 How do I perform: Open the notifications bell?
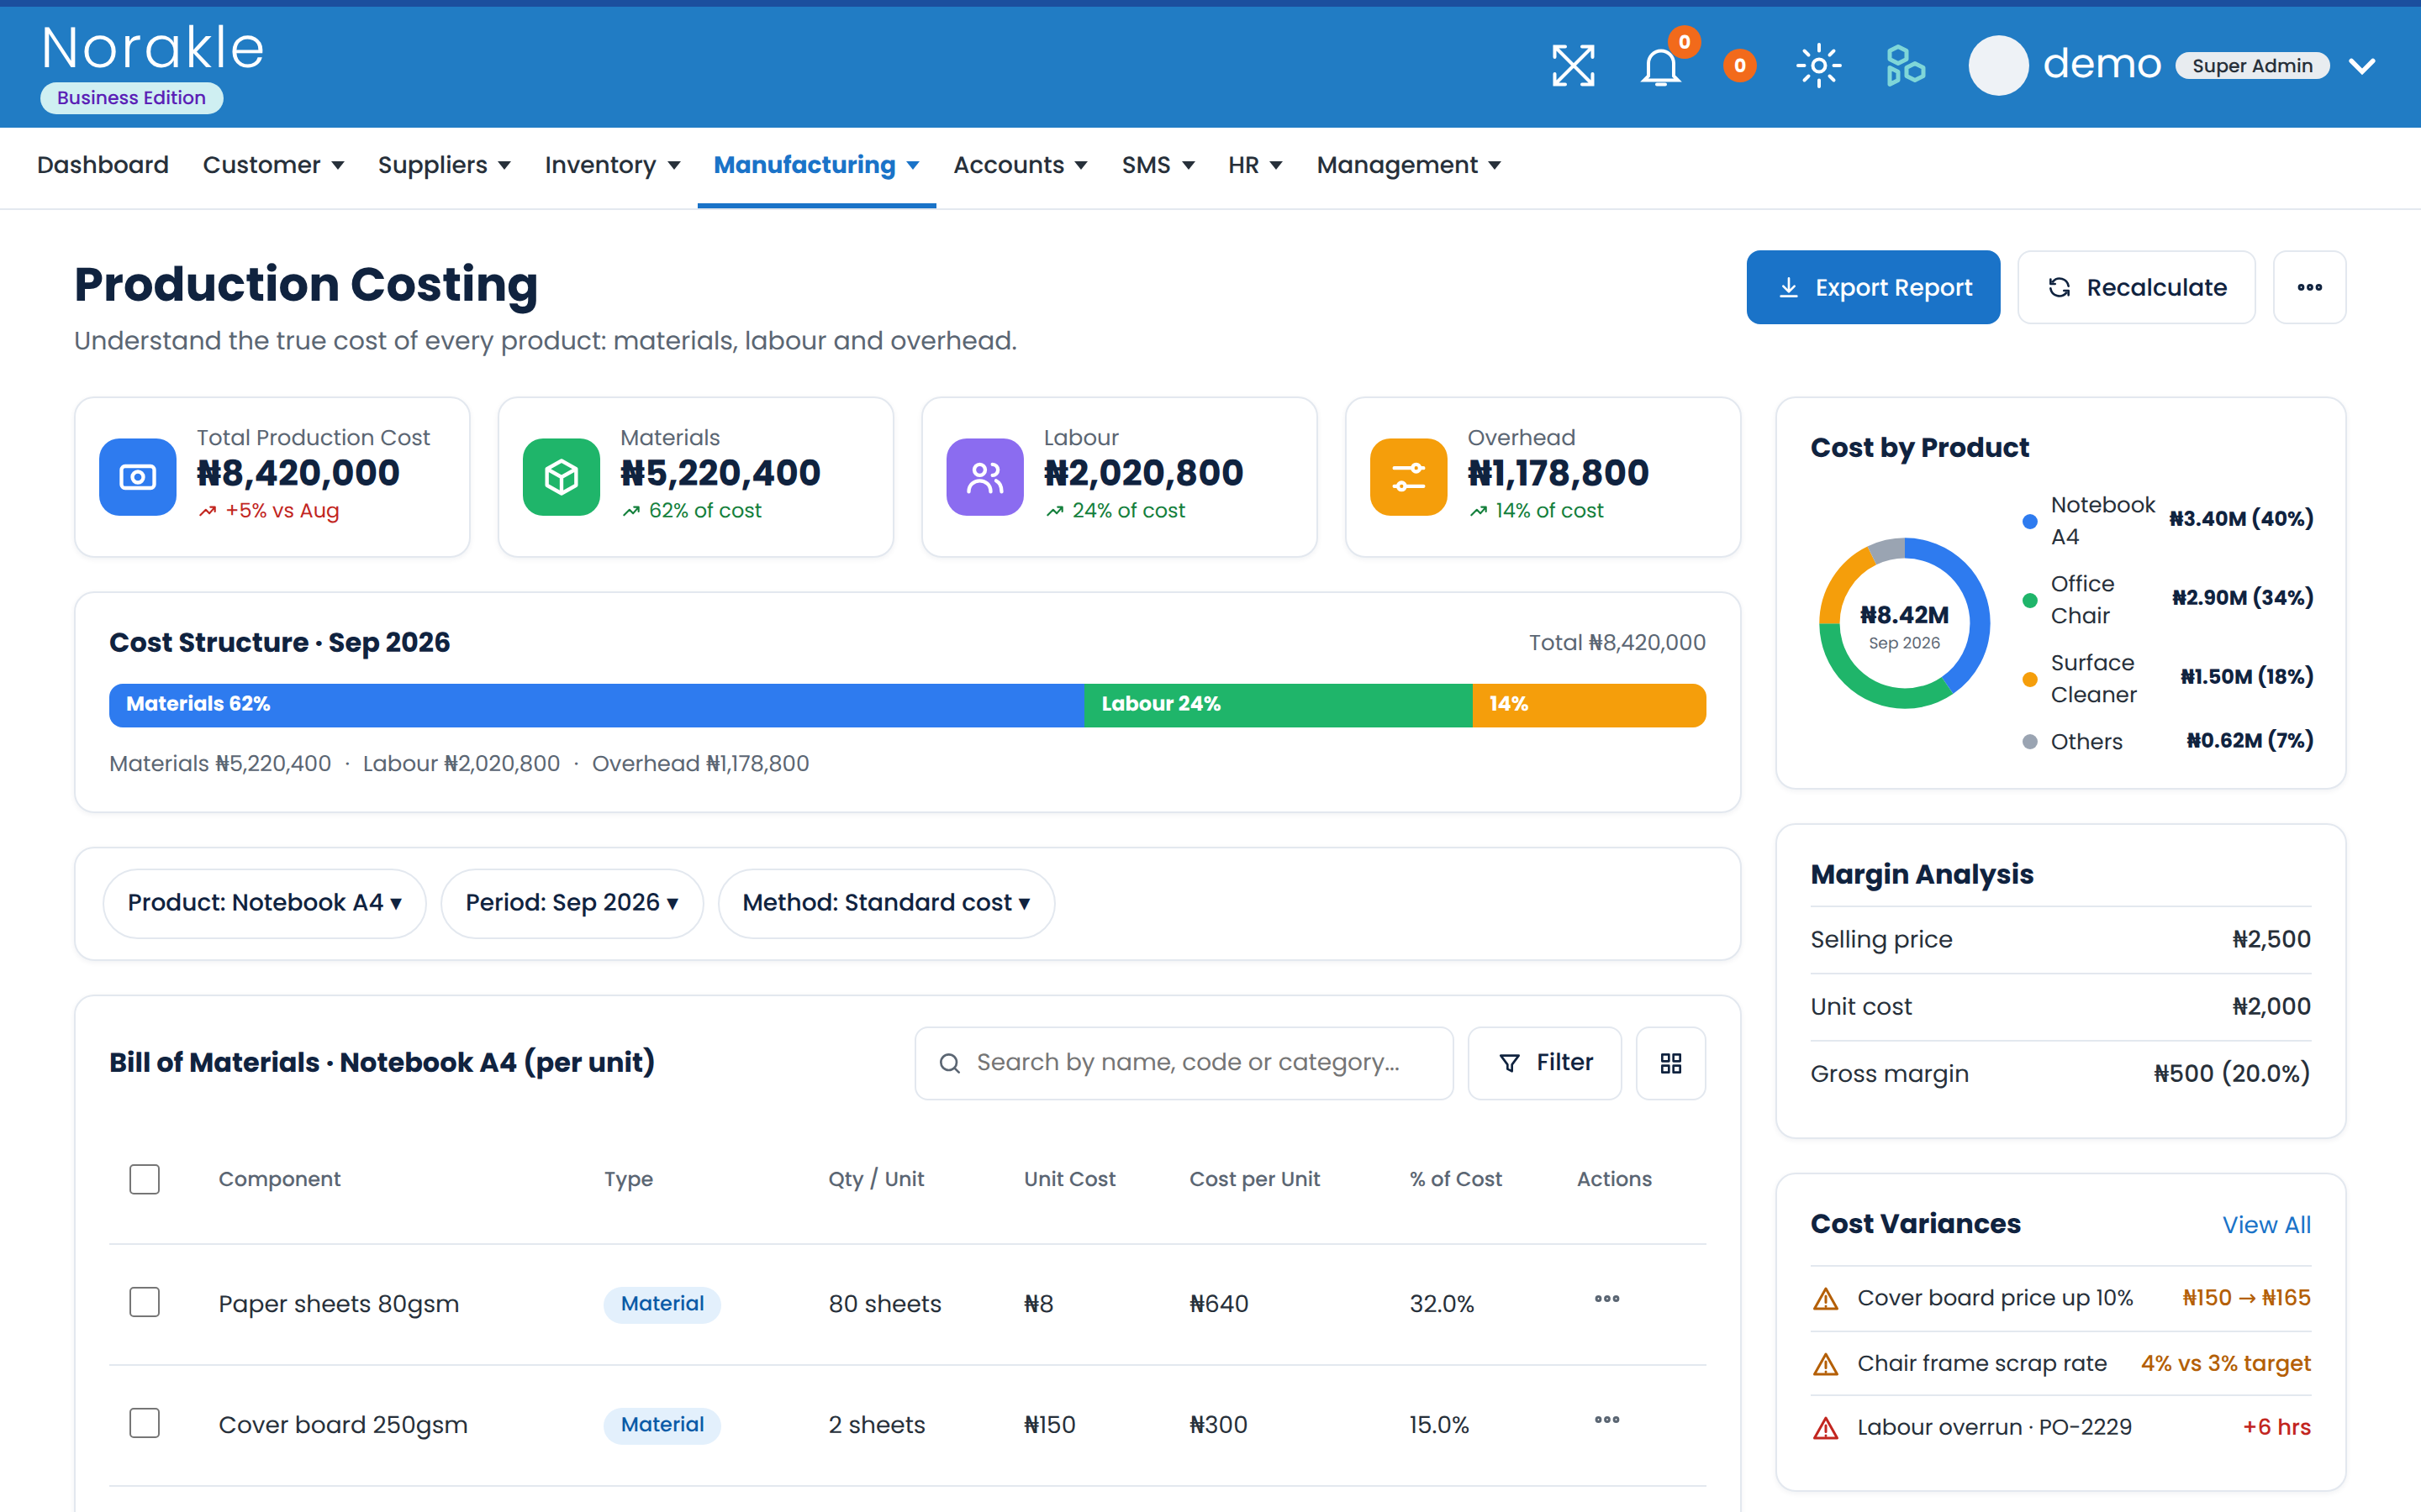[x=1661, y=66]
